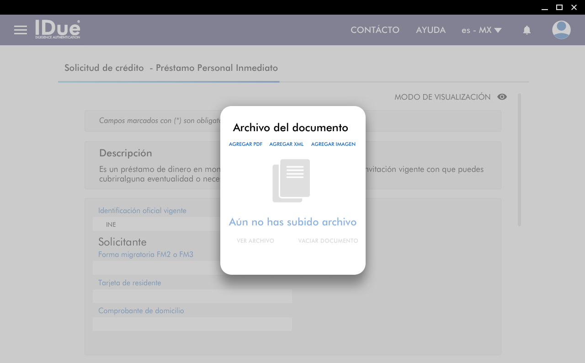Screen dimensions: 585x363
Task: Click AGREGAR PDF link
Action: point(245,144)
